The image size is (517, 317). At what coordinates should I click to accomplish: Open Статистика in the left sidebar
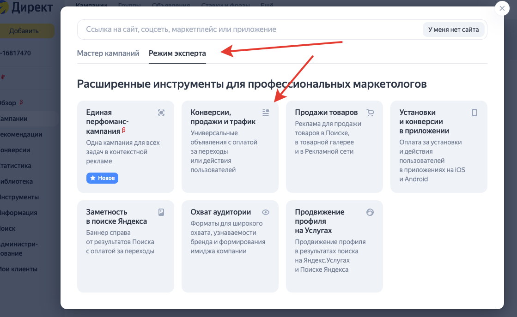click(16, 166)
